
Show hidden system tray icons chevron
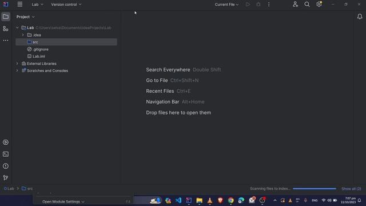coord(275,200)
